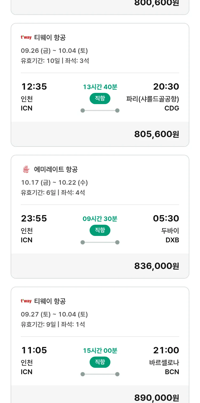Select the 836,000원 Emirates fare
The image size is (200, 403).
pos(157,266)
